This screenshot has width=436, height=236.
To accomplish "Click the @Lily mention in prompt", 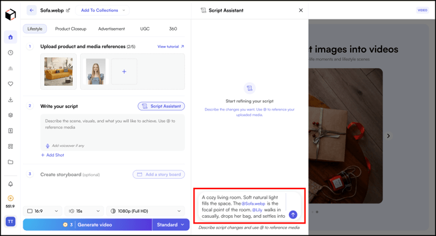I will point(257,210).
